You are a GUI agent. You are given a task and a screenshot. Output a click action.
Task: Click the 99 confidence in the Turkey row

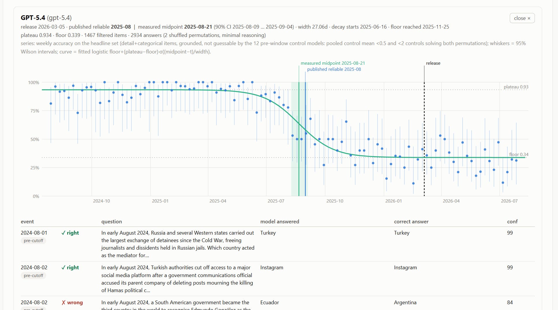point(510,233)
